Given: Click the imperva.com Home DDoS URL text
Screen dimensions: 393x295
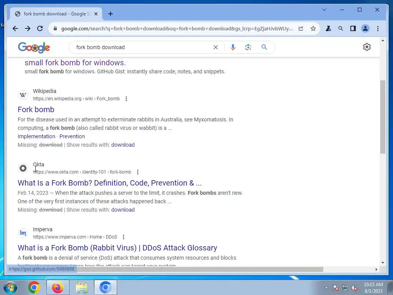Looking at the screenshot, I should [75, 237].
